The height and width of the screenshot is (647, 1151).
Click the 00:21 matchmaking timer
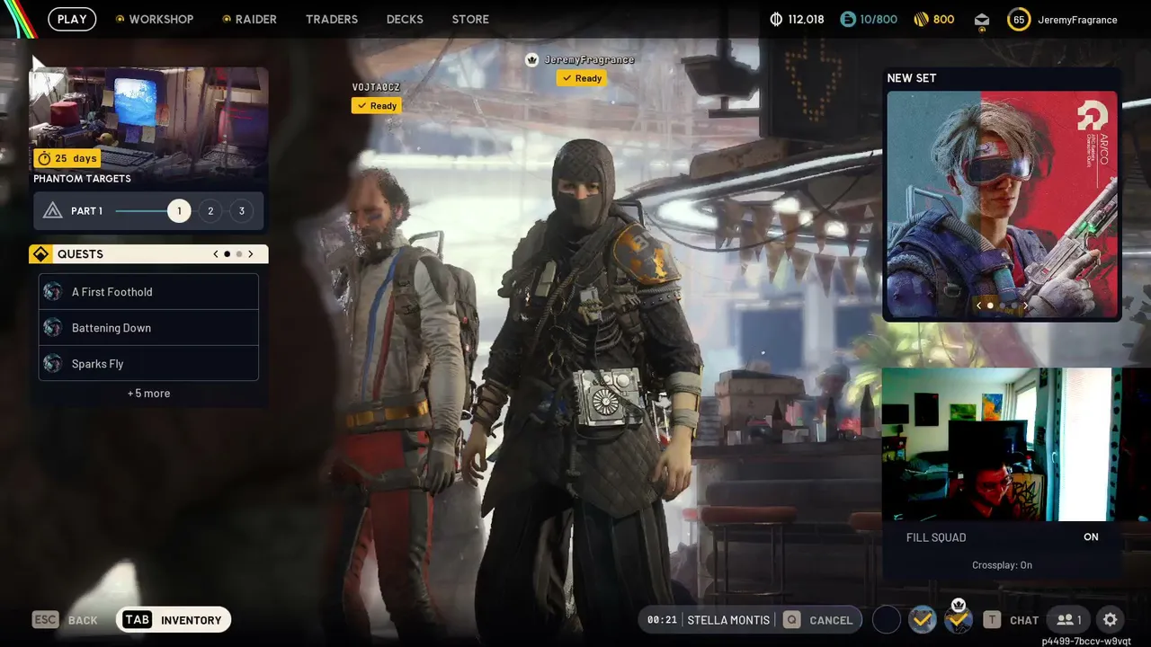(662, 620)
